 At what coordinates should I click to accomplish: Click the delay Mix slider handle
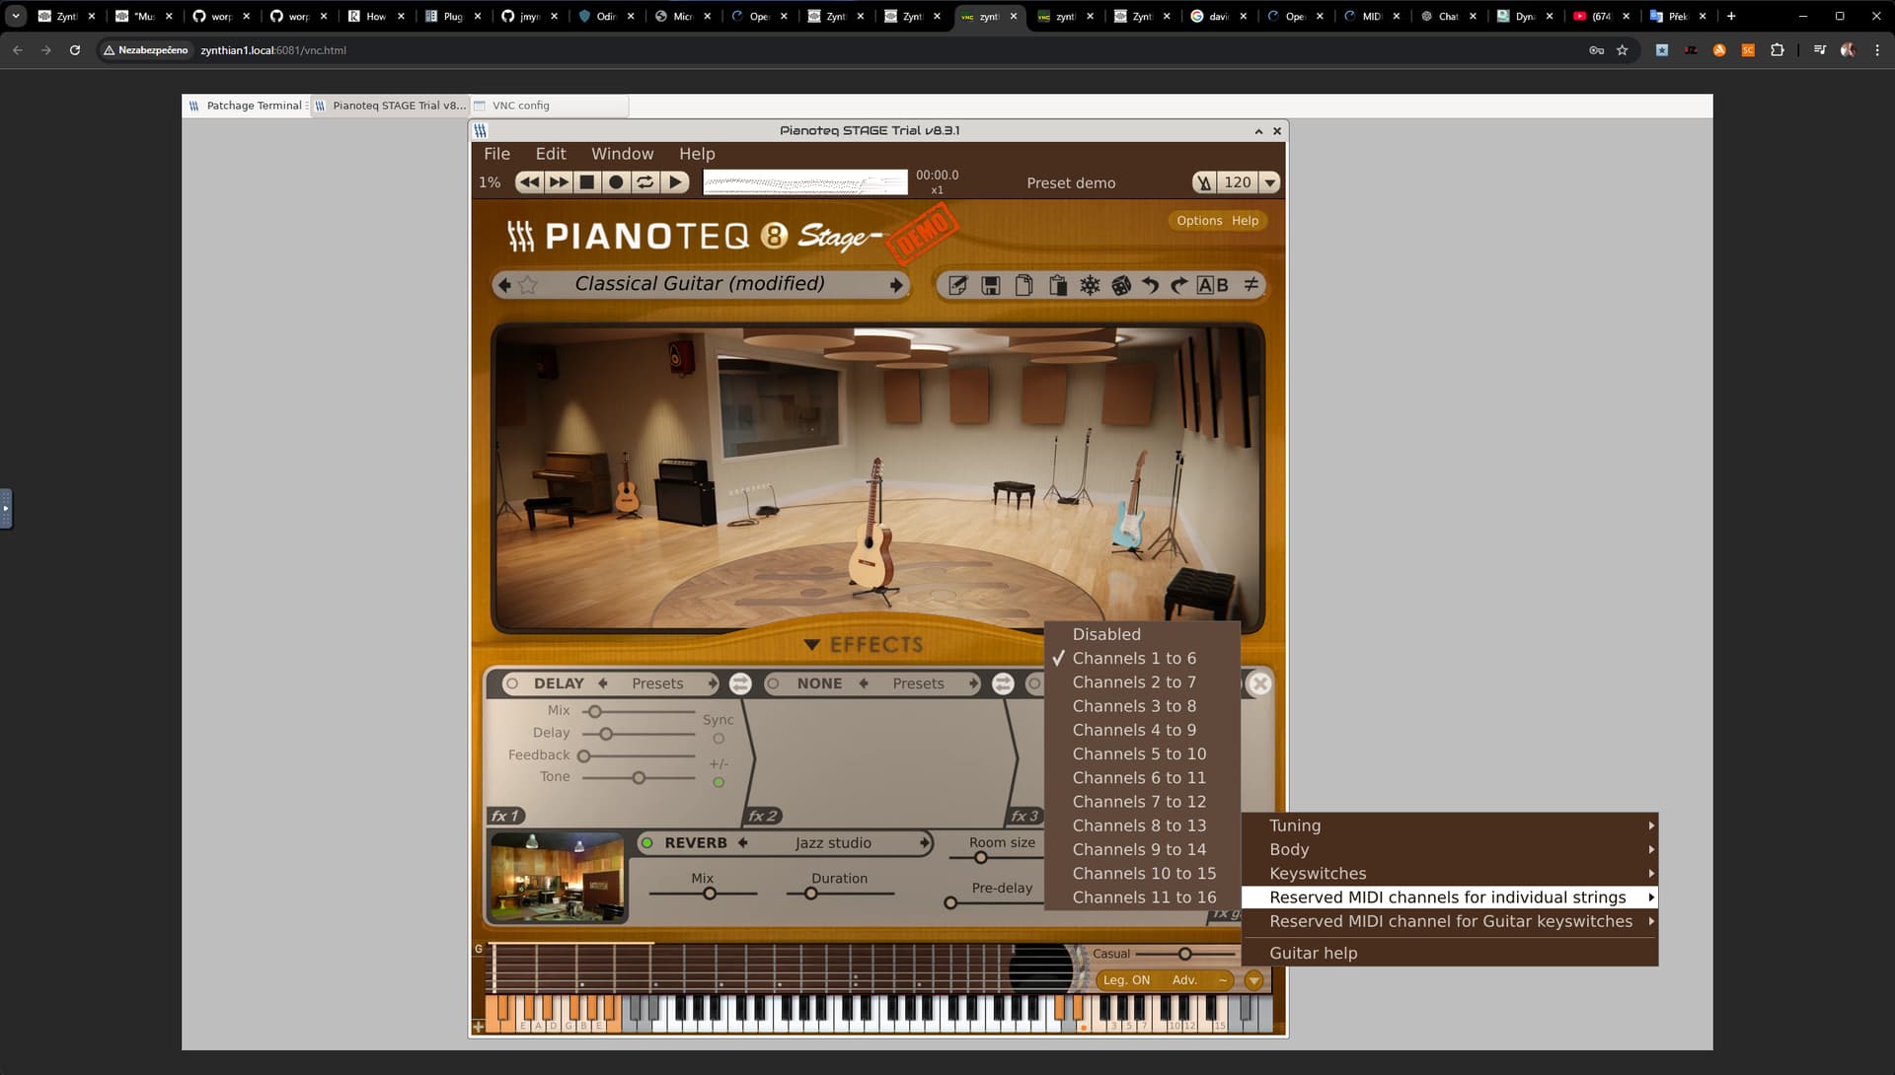click(x=594, y=711)
